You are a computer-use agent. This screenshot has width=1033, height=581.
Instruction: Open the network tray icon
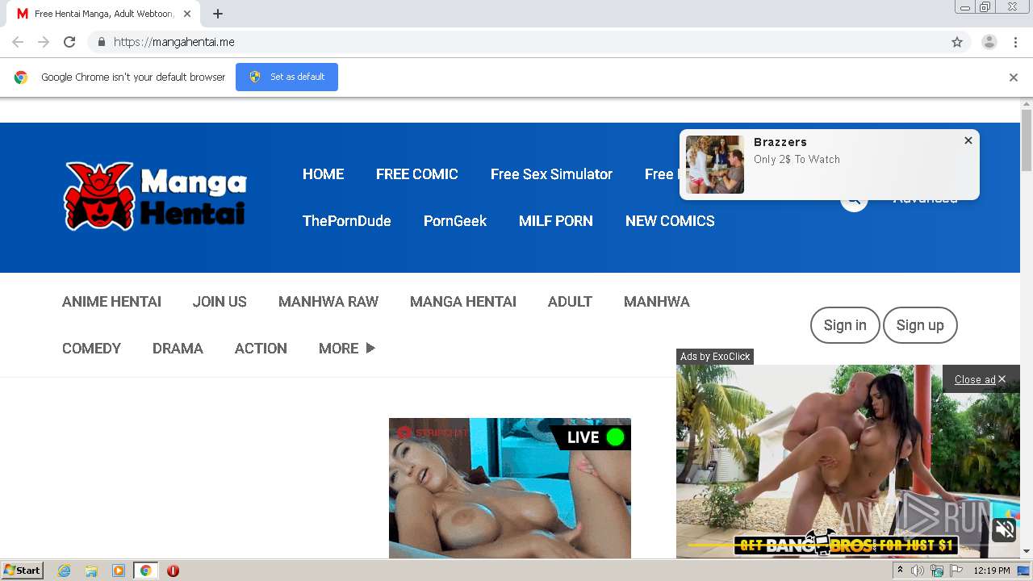937,571
